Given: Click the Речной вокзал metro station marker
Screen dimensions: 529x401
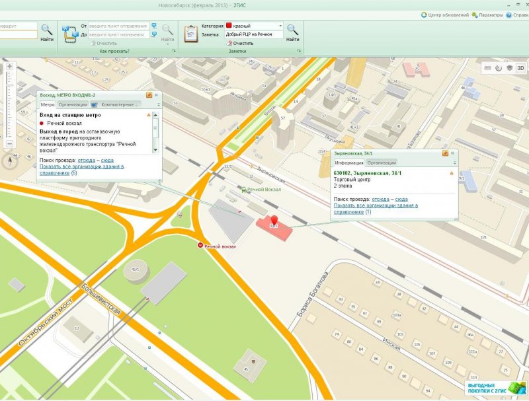Looking at the screenshot, I should click(200, 245).
